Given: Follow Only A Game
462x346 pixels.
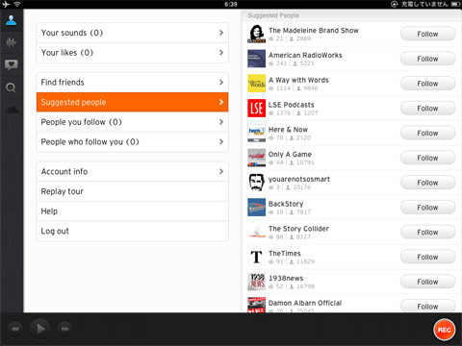Looking at the screenshot, I should click(427, 158).
